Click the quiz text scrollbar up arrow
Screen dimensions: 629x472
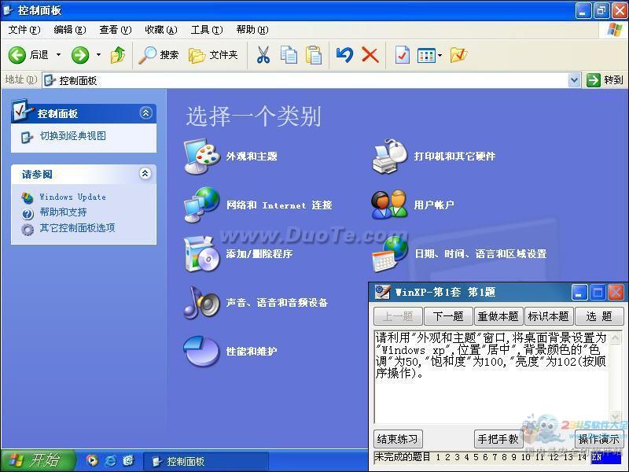point(615,338)
